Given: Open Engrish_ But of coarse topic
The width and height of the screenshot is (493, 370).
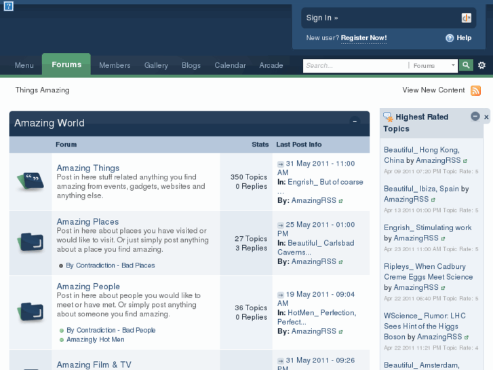Looking at the screenshot, I should click(326, 182).
